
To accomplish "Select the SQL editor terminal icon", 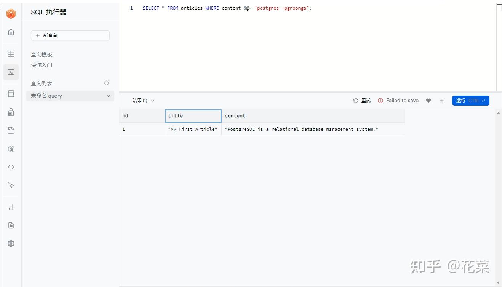I will click(x=11, y=72).
